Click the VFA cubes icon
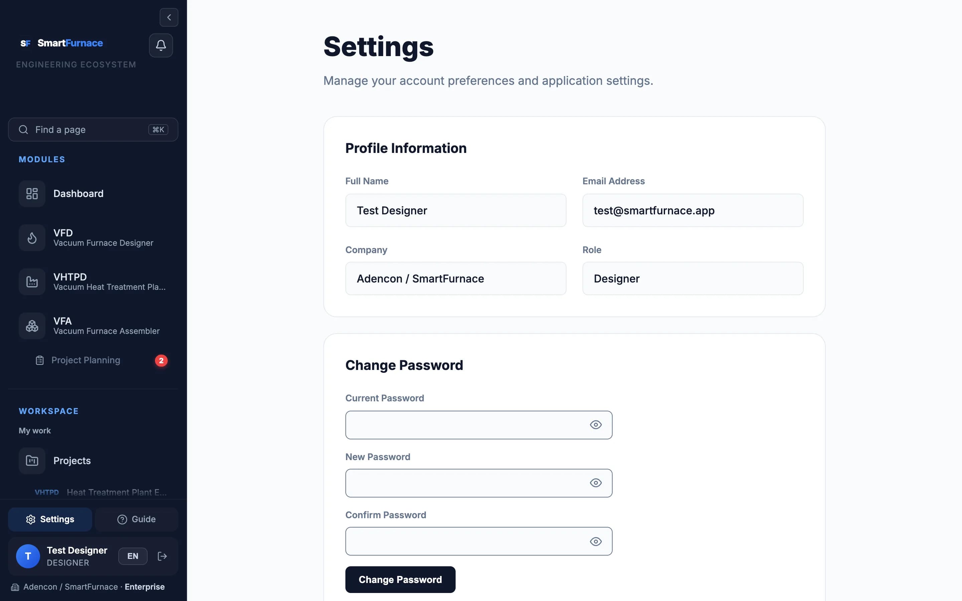Image resolution: width=962 pixels, height=601 pixels. 32,326
